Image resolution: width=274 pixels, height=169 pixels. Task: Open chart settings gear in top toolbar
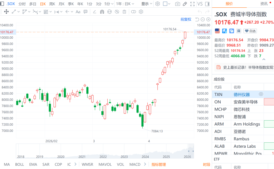[x=157, y=4]
